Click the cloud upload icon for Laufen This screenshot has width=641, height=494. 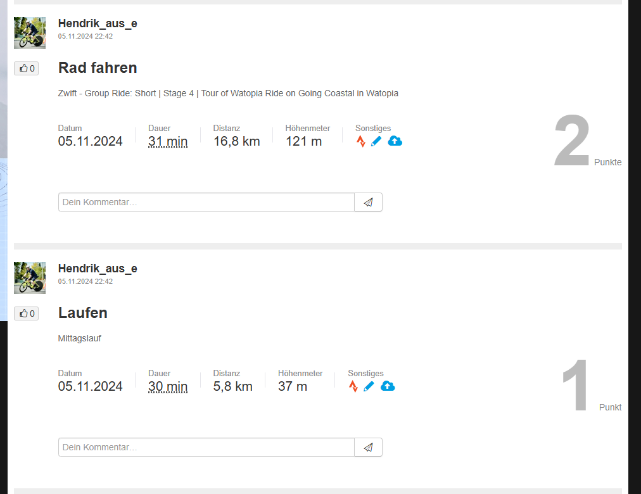coord(387,386)
